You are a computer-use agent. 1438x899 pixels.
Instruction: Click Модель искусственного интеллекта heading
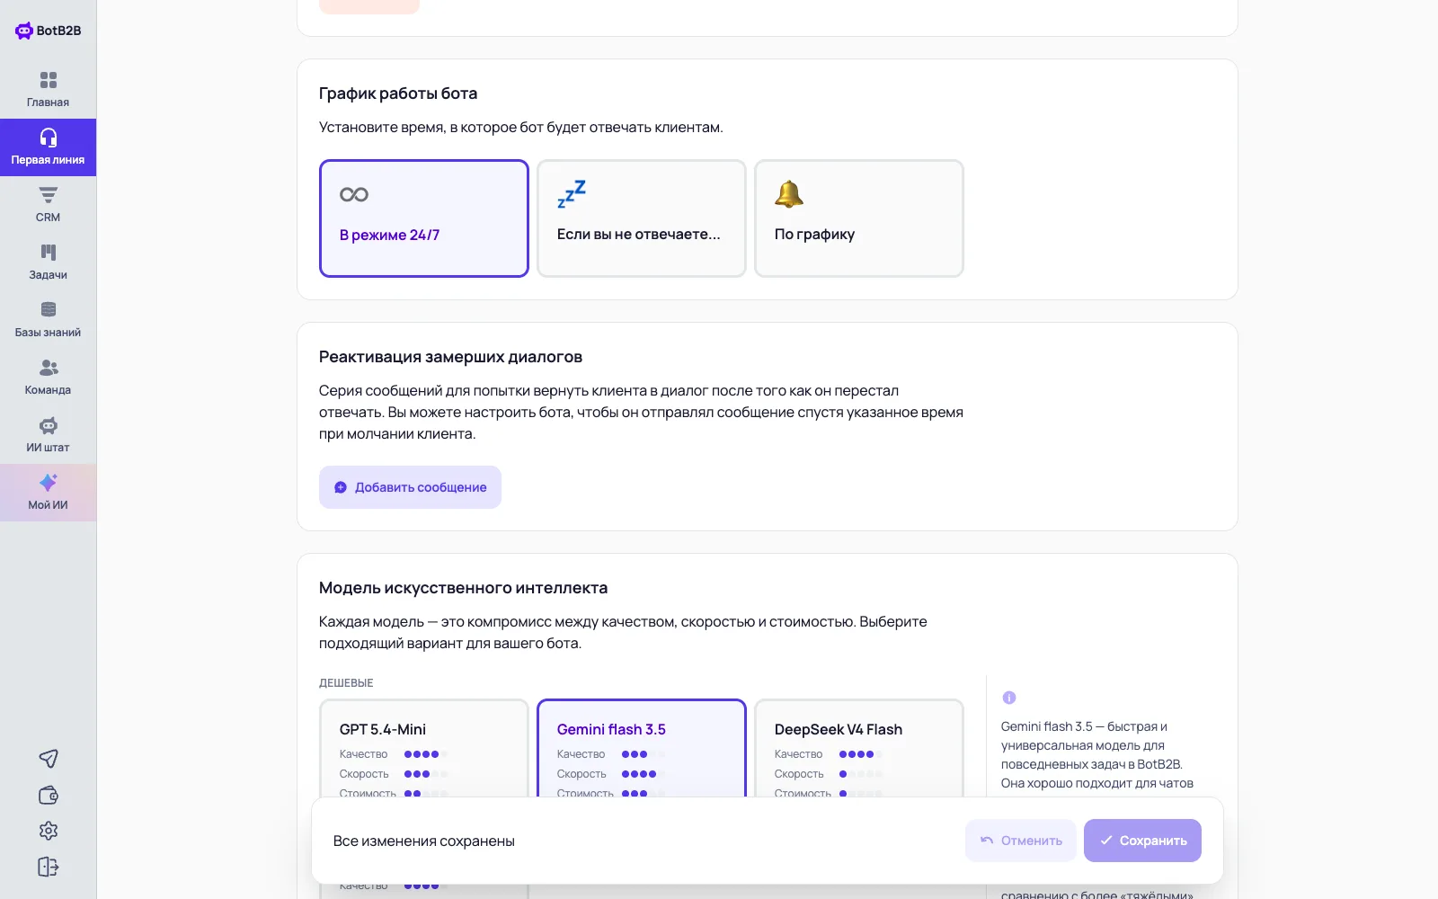click(x=463, y=588)
